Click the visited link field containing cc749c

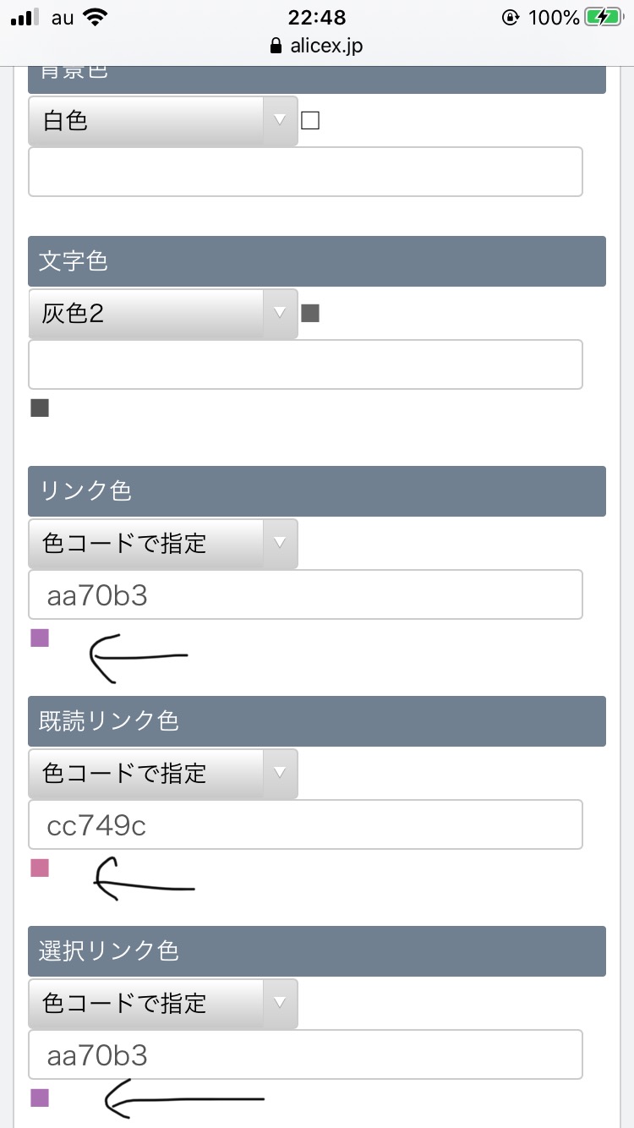pos(305,824)
